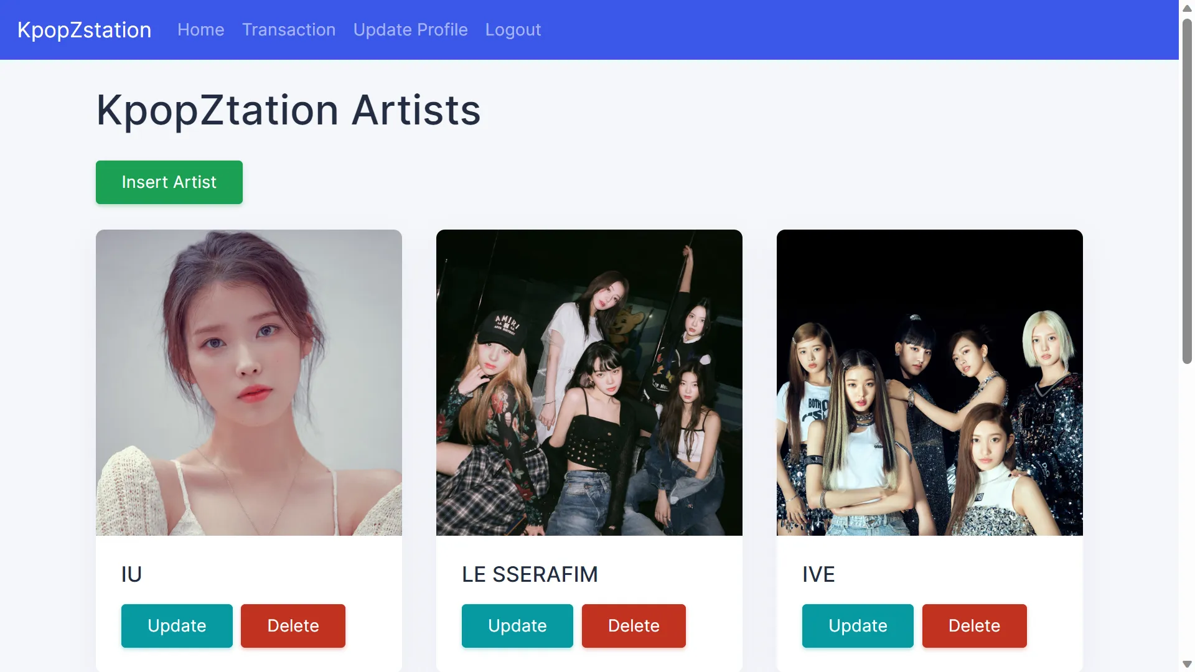Screen dimensions: 1195x672
Task: Open Update Profile in navbar
Action: coord(410,30)
